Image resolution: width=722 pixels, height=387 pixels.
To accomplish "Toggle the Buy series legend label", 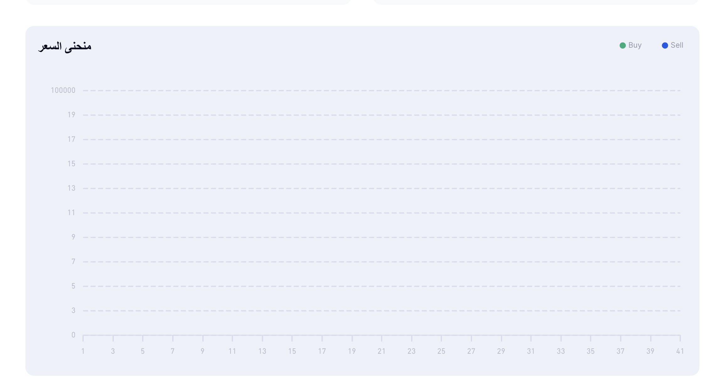I will pos(635,45).
